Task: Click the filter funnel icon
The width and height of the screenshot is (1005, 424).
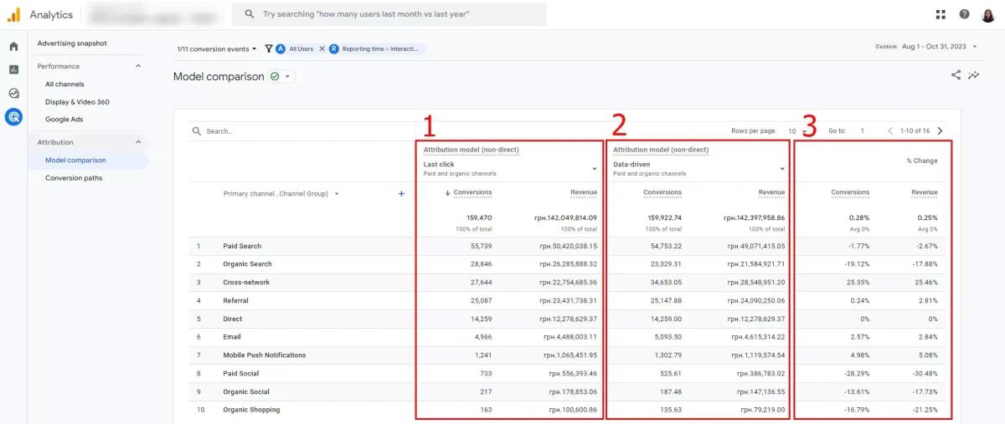Action: coord(268,49)
